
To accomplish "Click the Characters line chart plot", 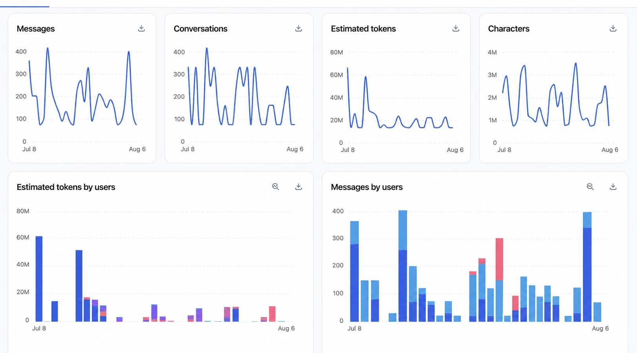I will point(556,95).
